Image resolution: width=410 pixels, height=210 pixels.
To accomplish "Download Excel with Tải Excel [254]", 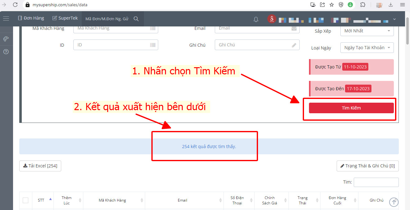I will tap(40, 166).
